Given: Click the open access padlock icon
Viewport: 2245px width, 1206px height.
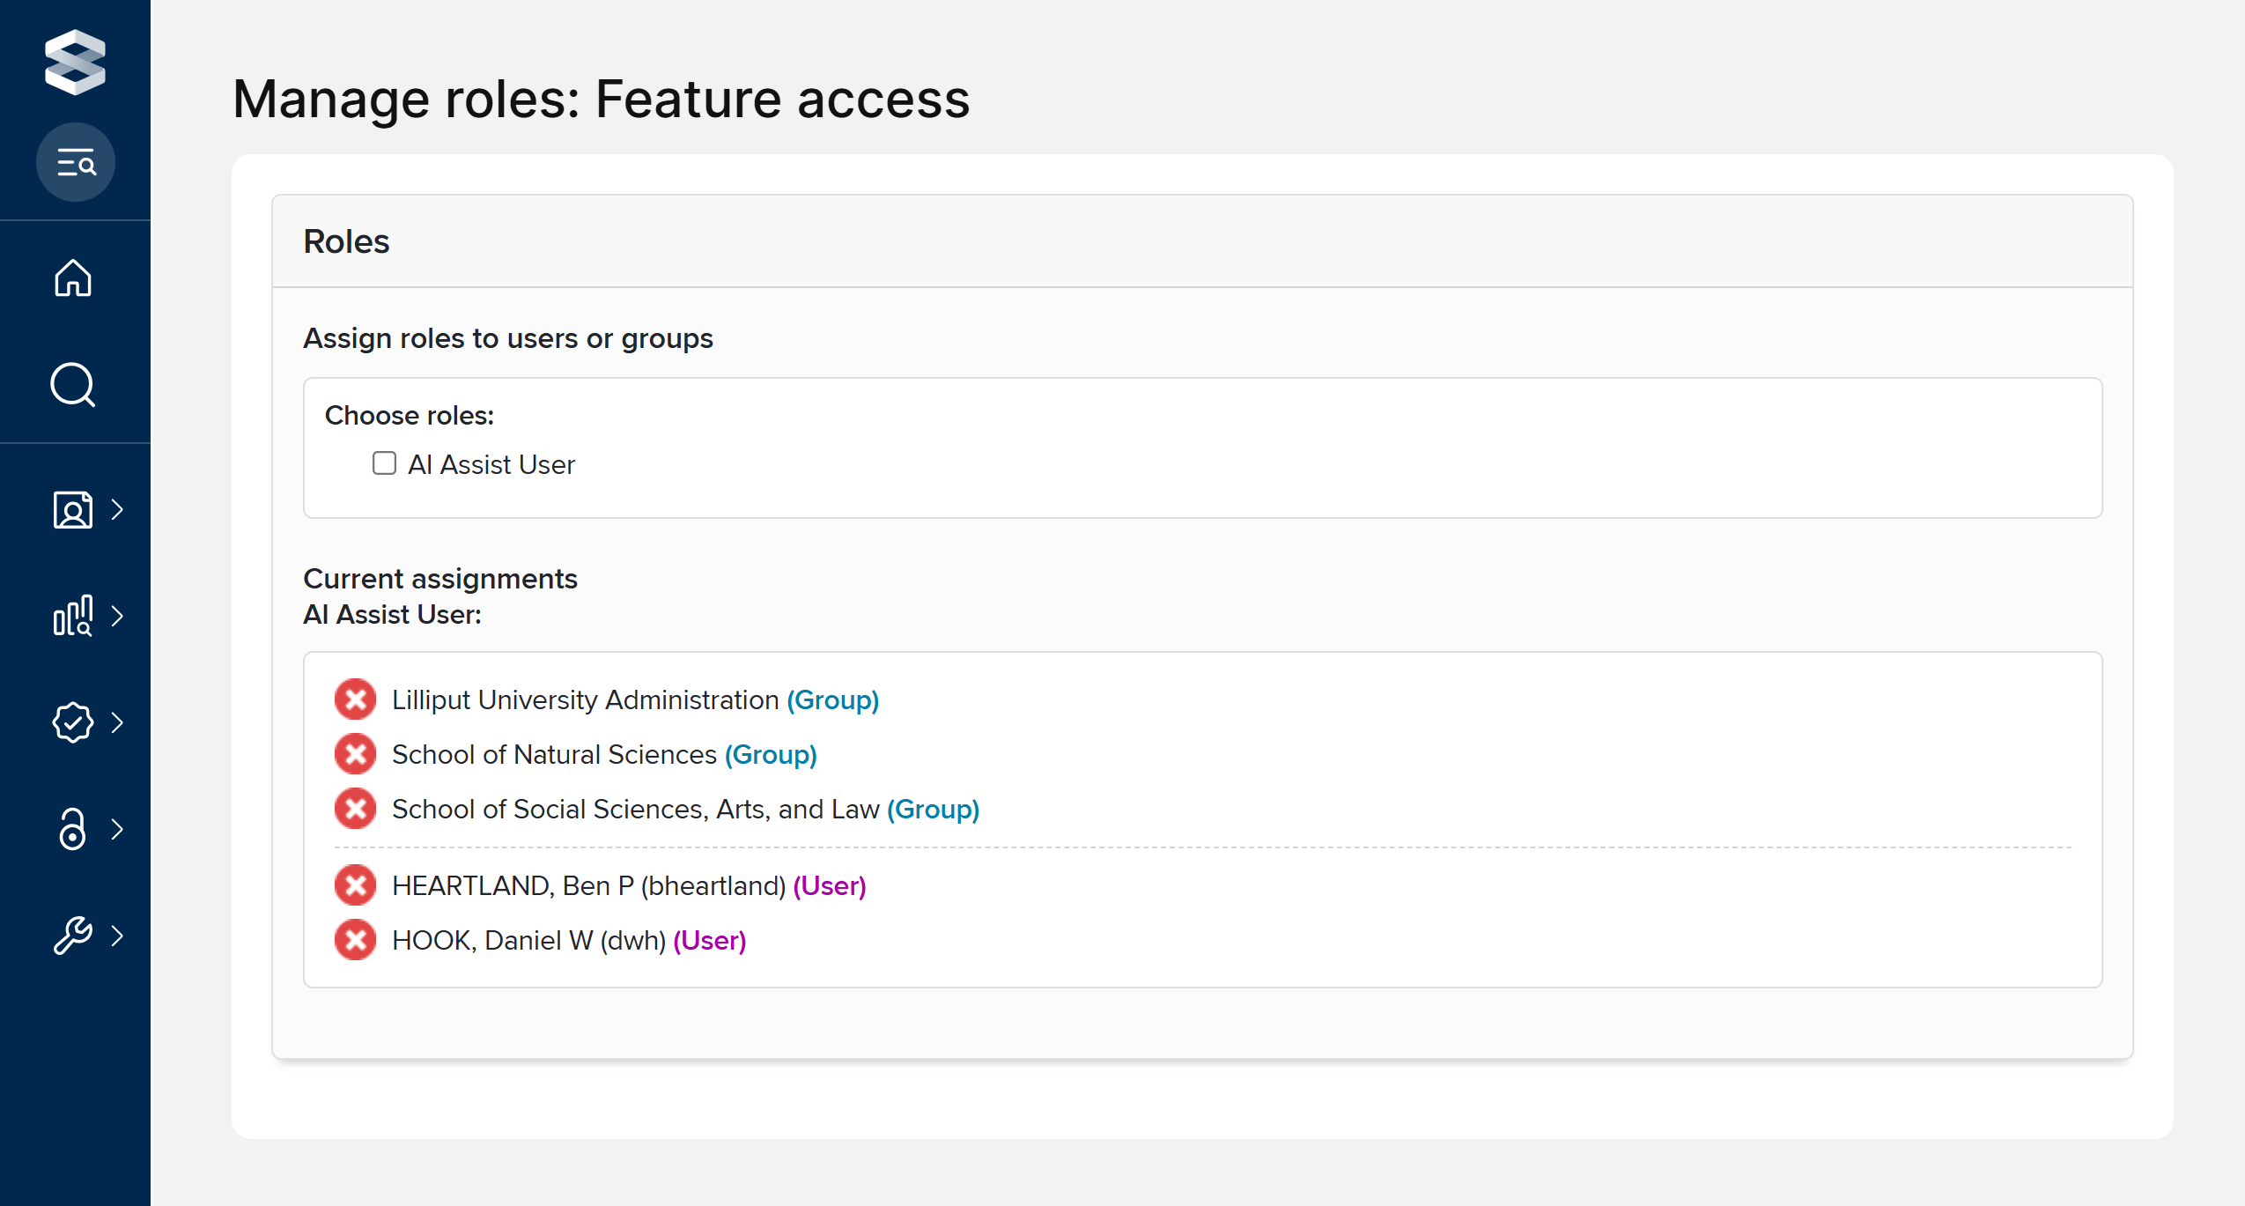Looking at the screenshot, I should tap(73, 829).
